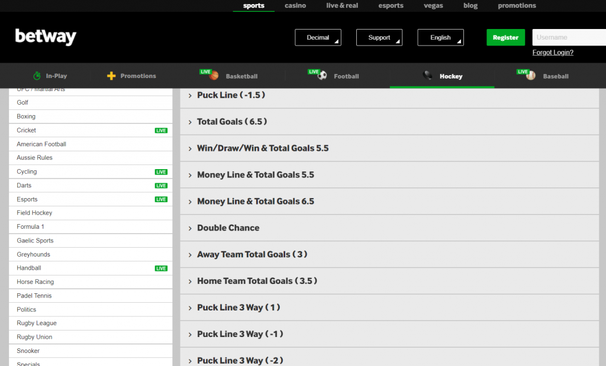Open Gaelic Sports in the sports list
Viewport: 606px width, 366px height.
(91, 241)
